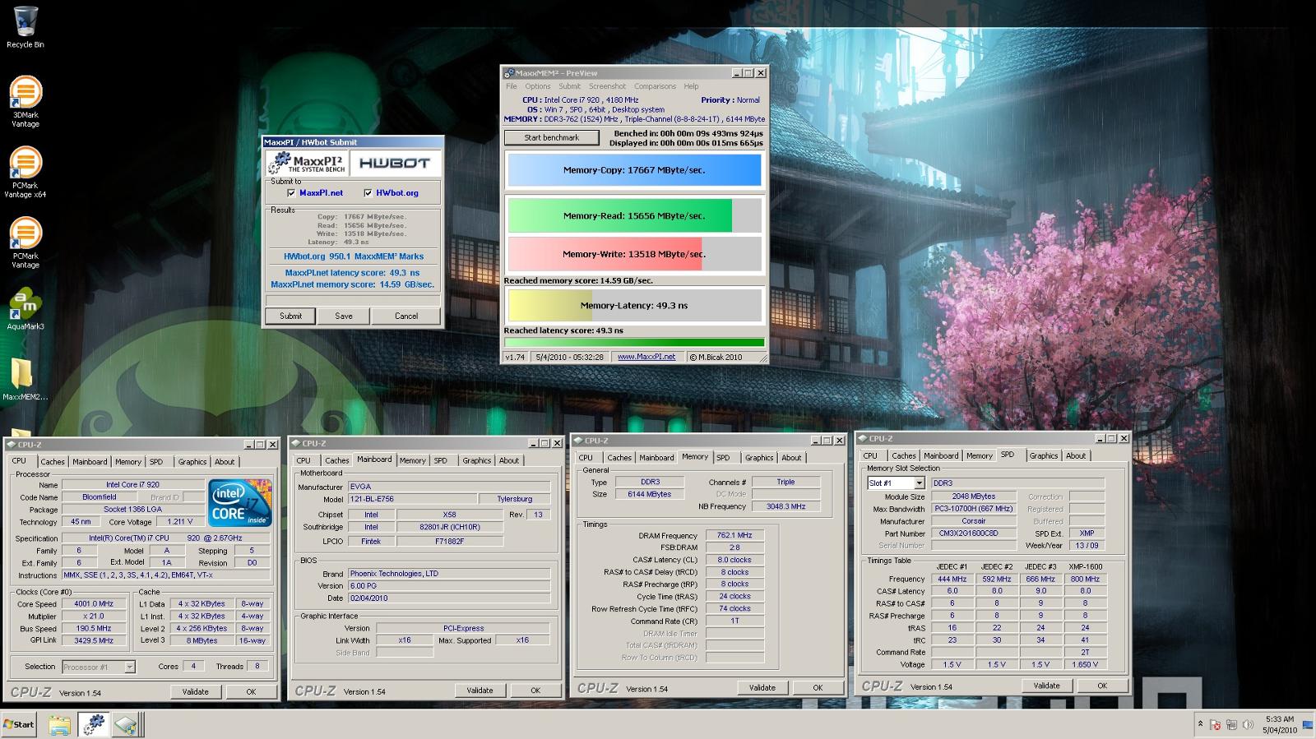Open the Help menu in MaxxMEM²
Image resolution: width=1316 pixels, height=739 pixels.
tap(691, 86)
